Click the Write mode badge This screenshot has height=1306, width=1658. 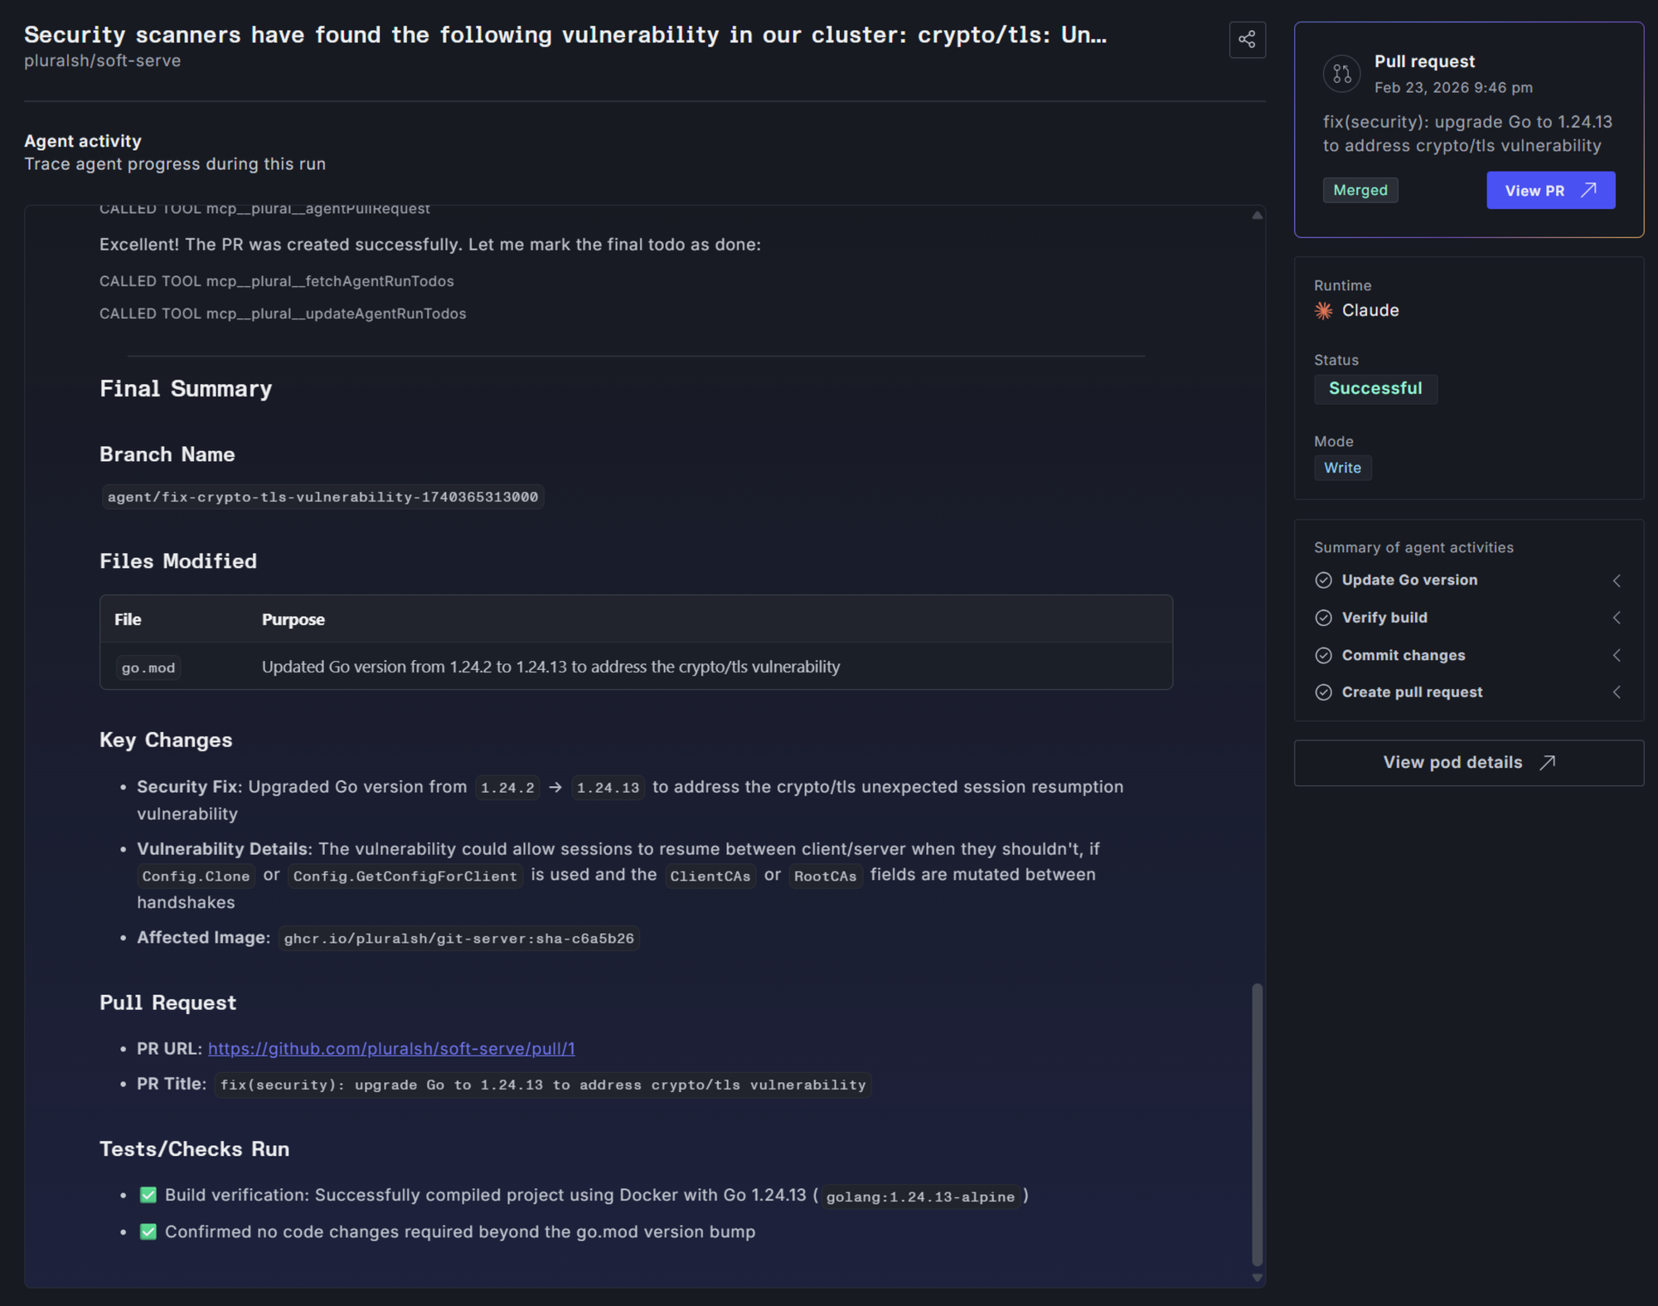pos(1342,468)
